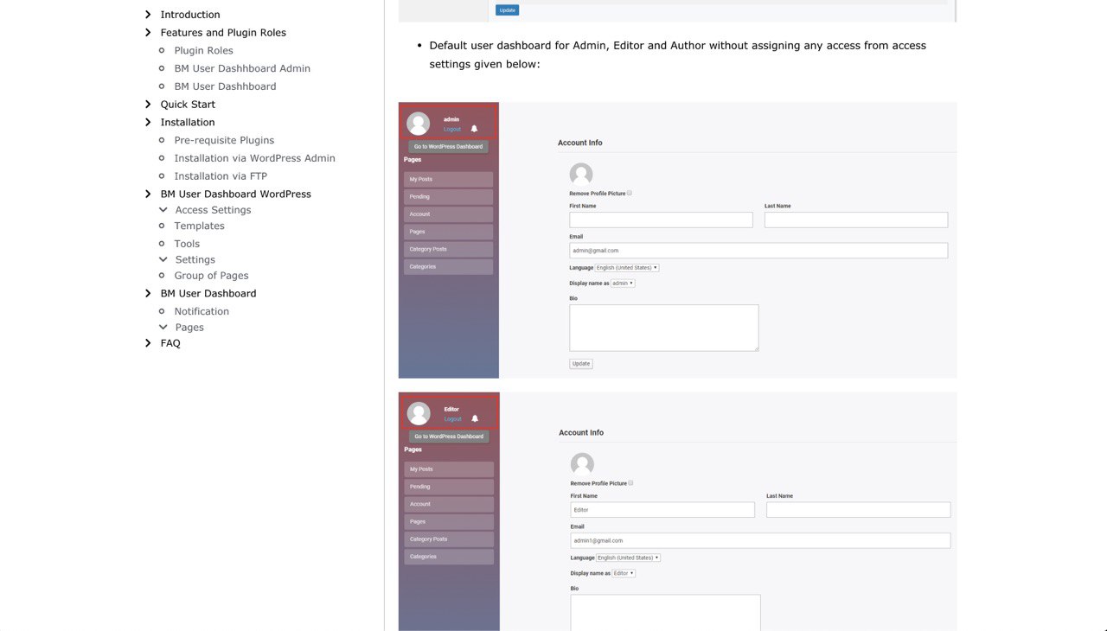Screen dimensions: 1107x631
Task: Toggle Remove Profile Picture in admin screenshot
Action: (x=630, y=194)
